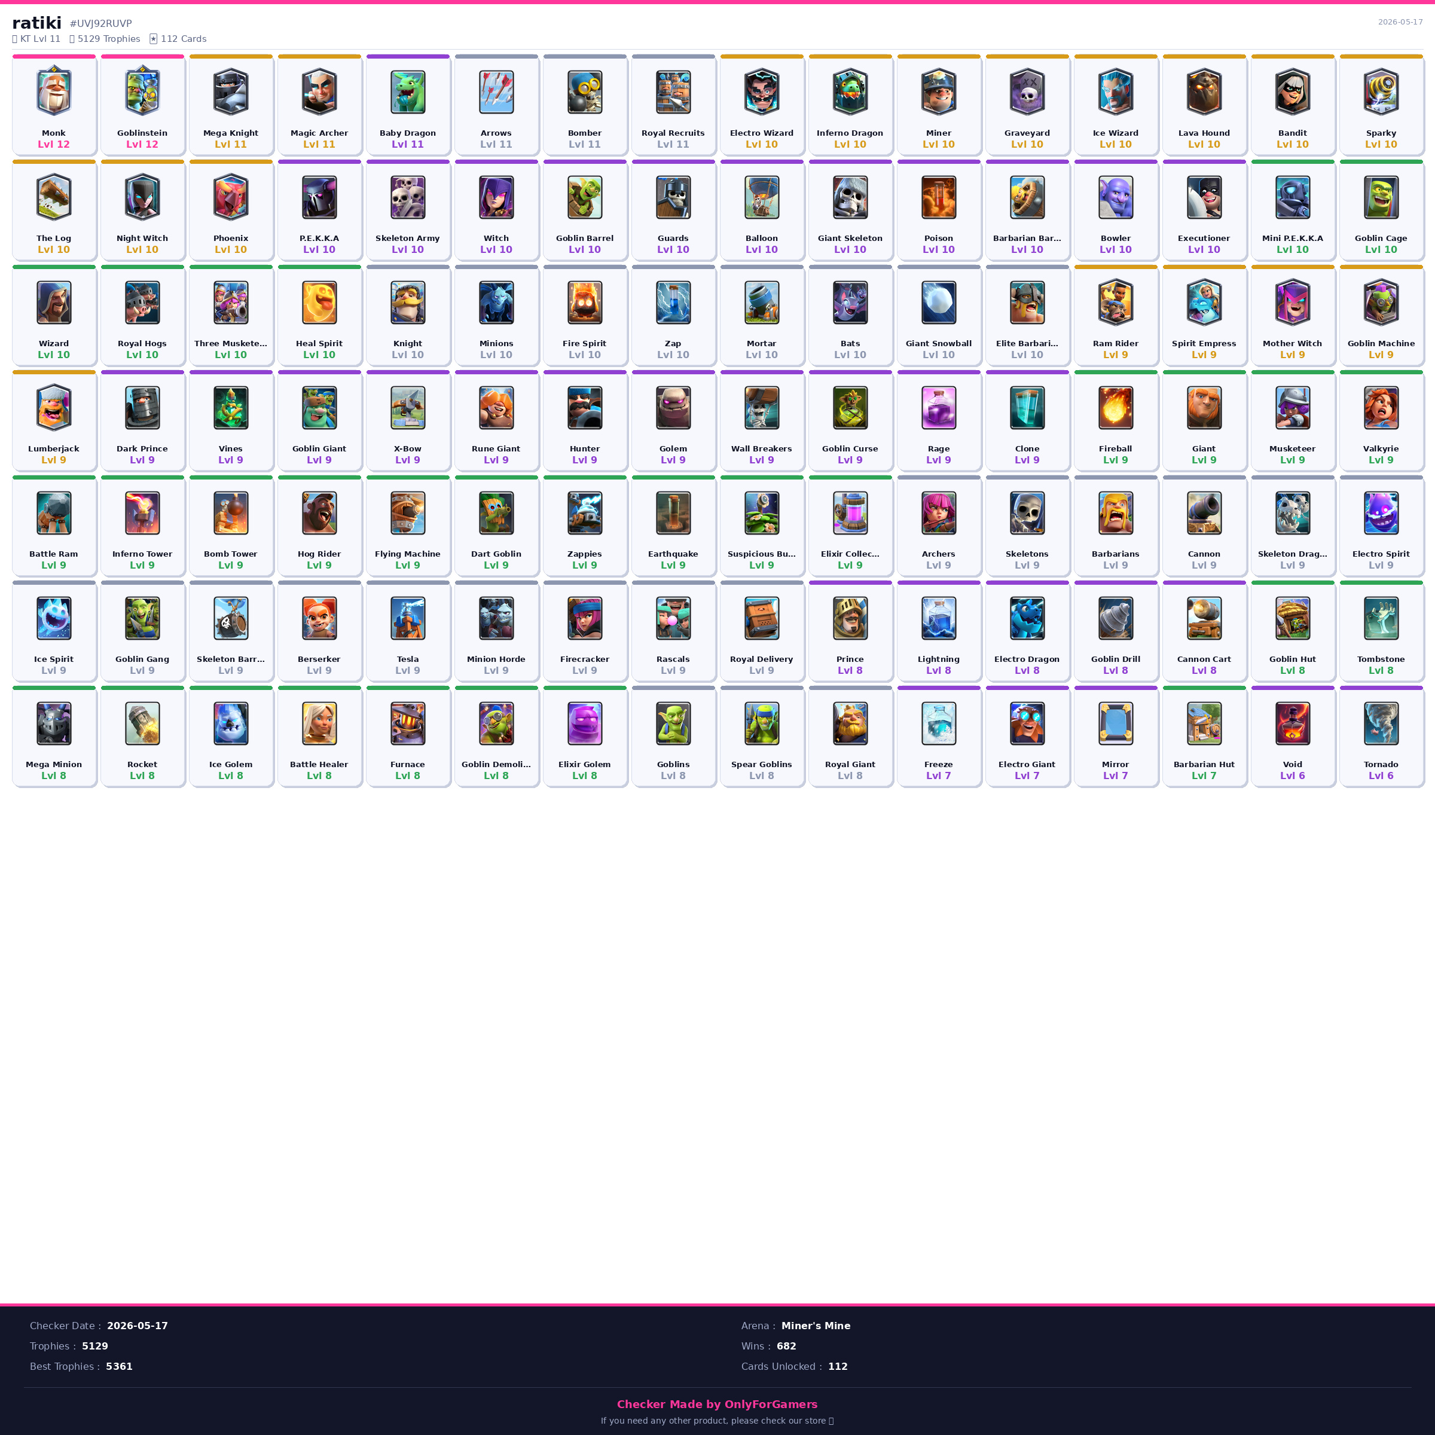
Task: Click Checker Made by OnlyForGamers link
Action: click(x=717, y=1404)
